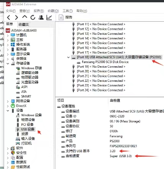
Task: Select the SMART storage item
Action: (x=26, y=96)
